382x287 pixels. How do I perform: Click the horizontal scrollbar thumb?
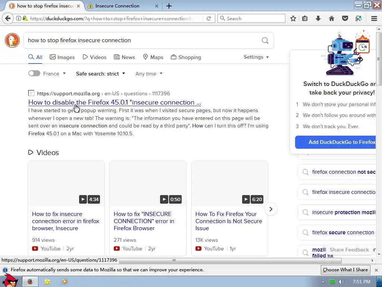[230, 260]
